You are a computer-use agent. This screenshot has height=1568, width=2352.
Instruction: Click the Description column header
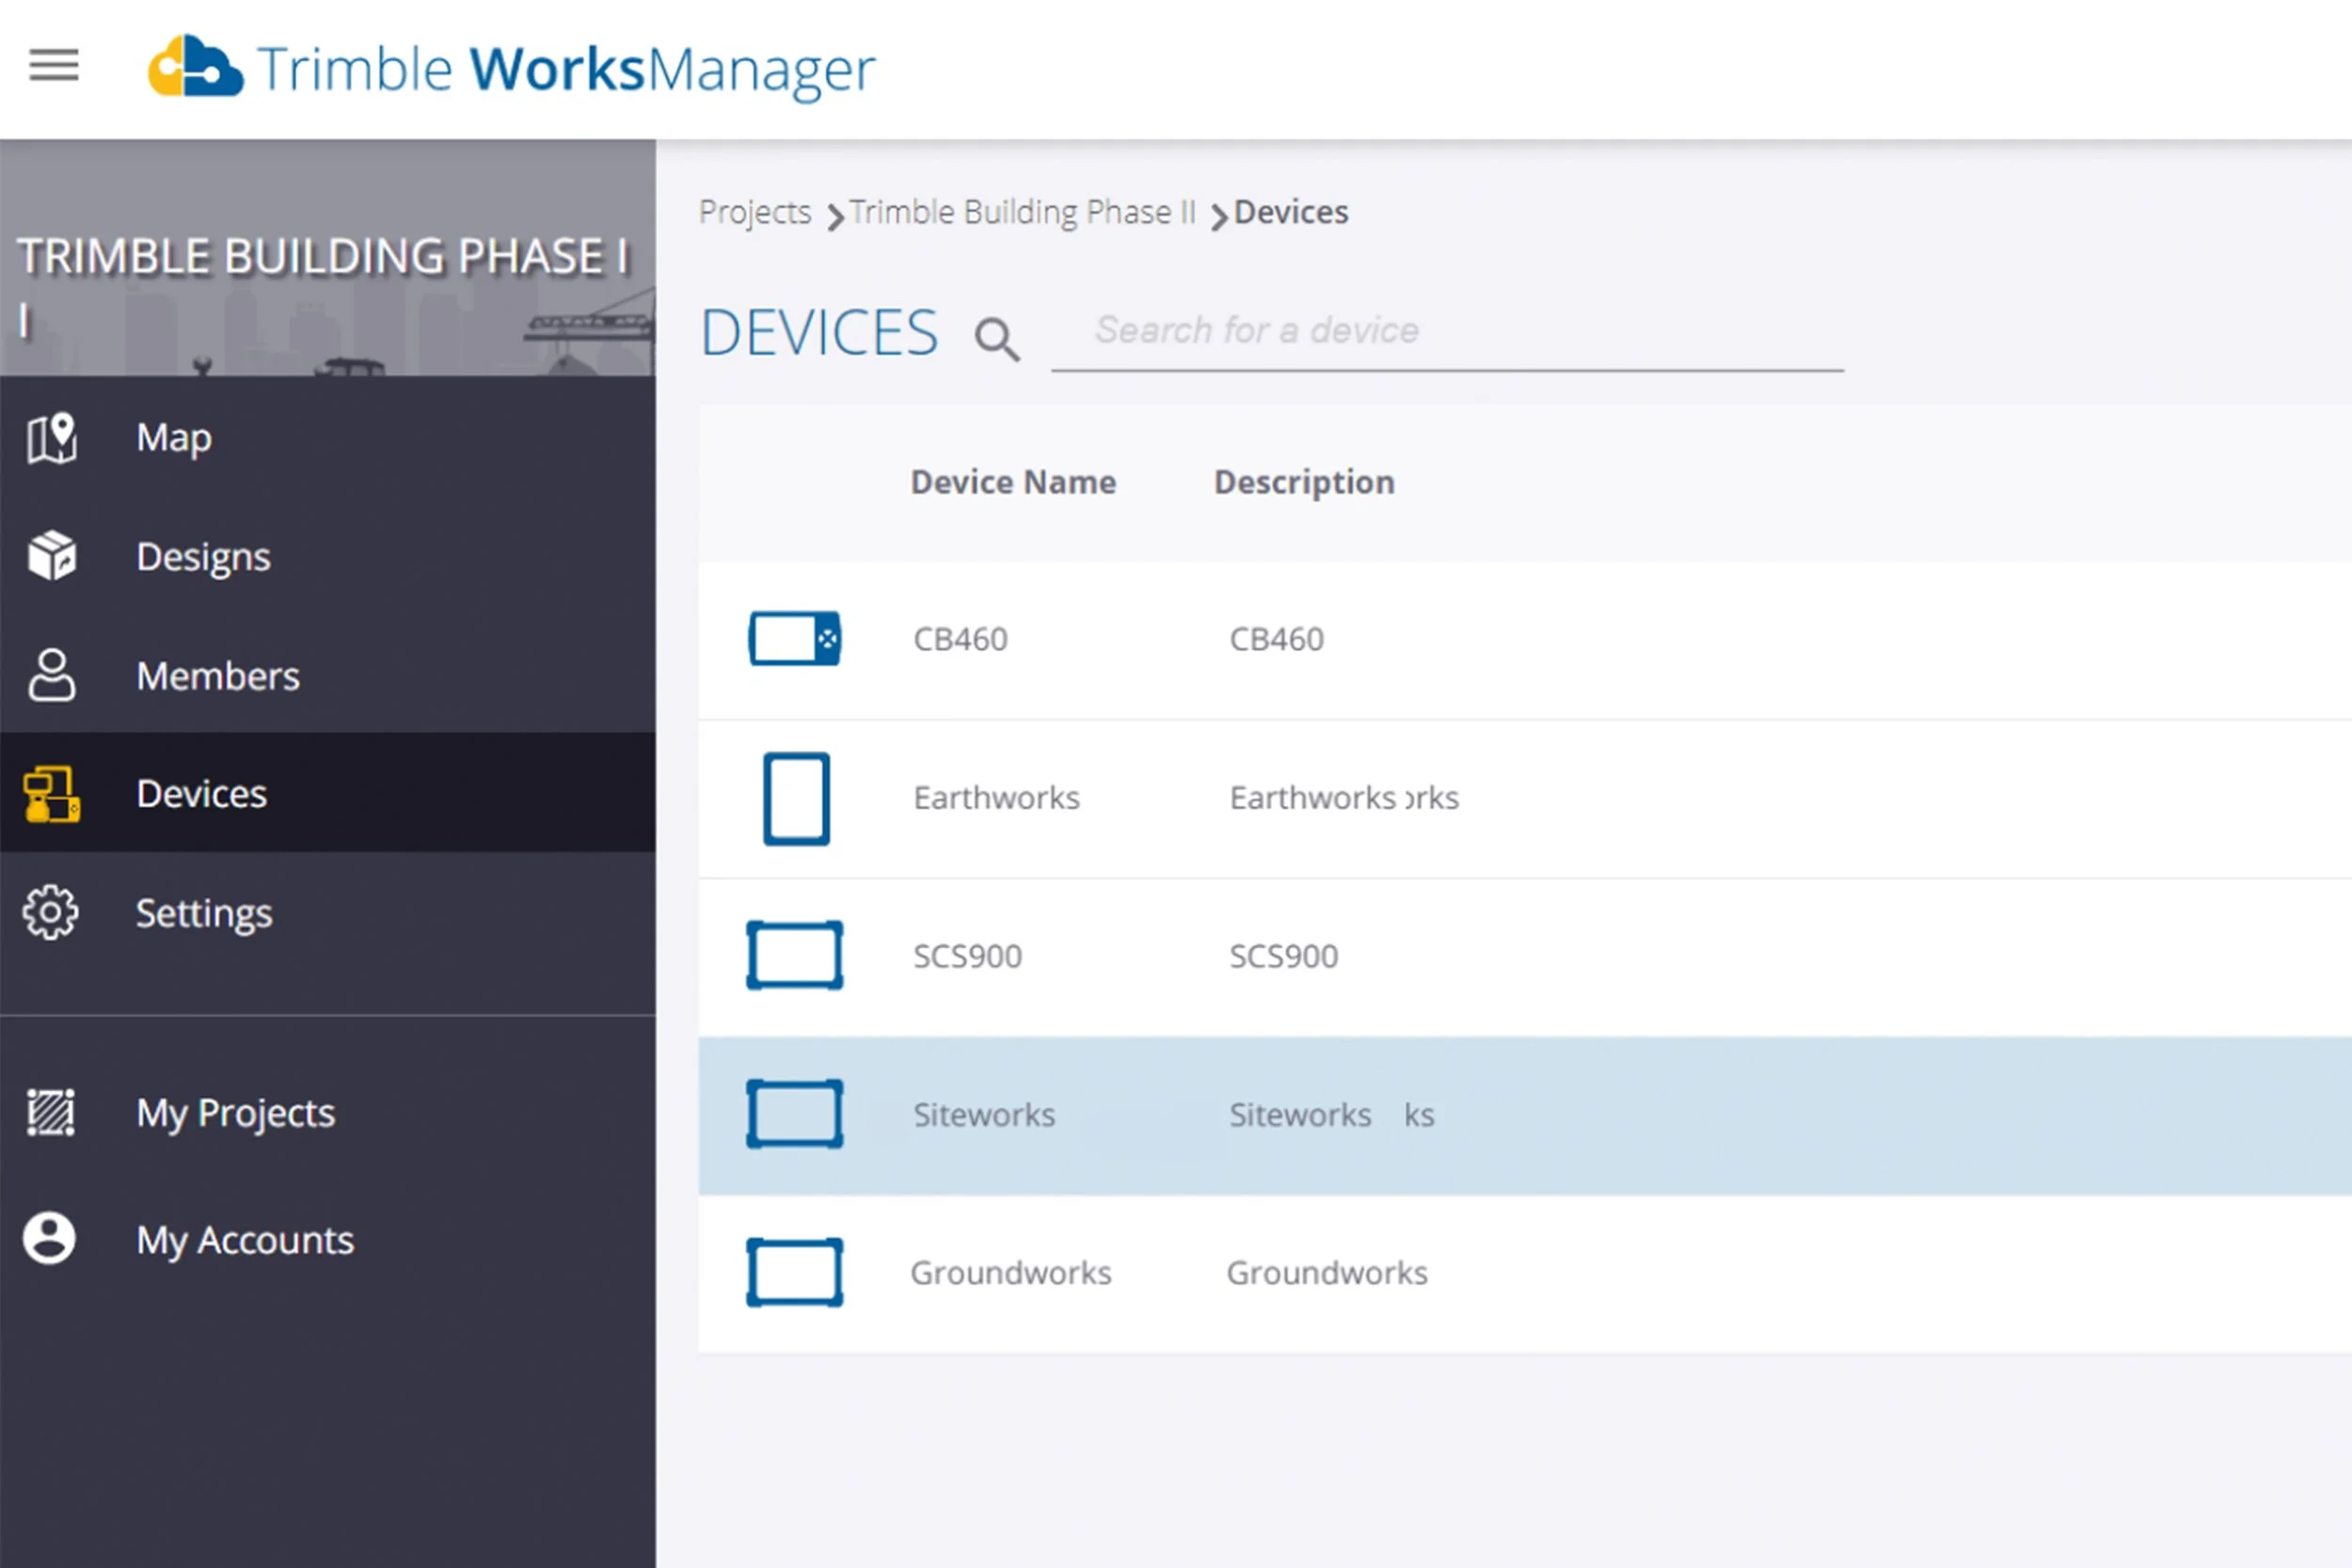coord(1303,482)
